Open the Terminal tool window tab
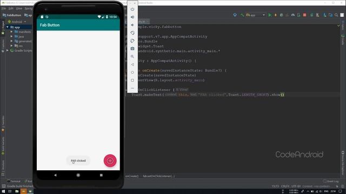346x194 pixels. (x=14, y=181)
